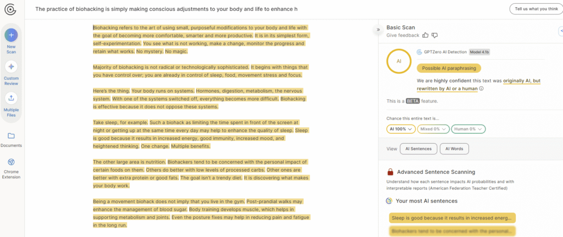Collapse the results panel with double chevron

tap(378, 30)
